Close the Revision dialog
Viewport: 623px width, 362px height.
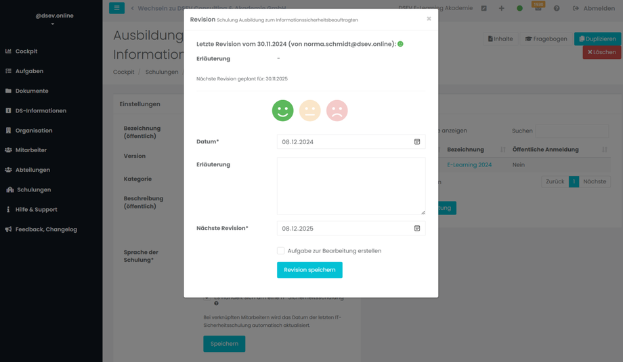click(x=429, y=19)
